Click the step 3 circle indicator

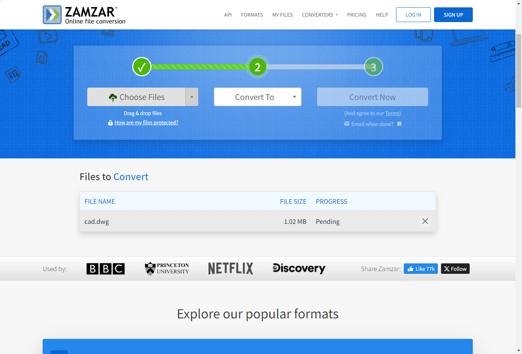tap(373, 67)
